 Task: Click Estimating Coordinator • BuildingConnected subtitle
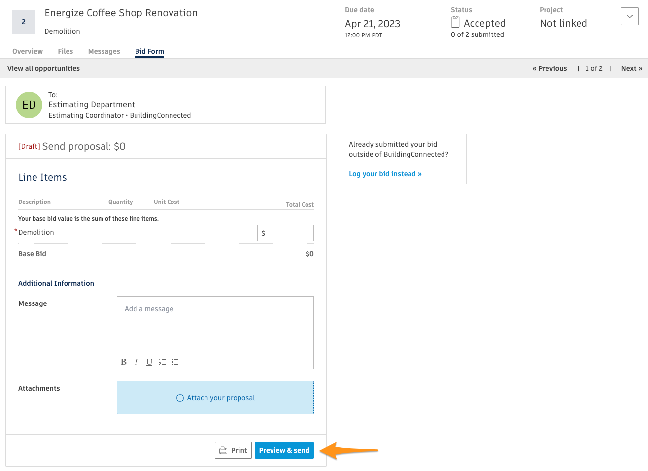(120, 115)
